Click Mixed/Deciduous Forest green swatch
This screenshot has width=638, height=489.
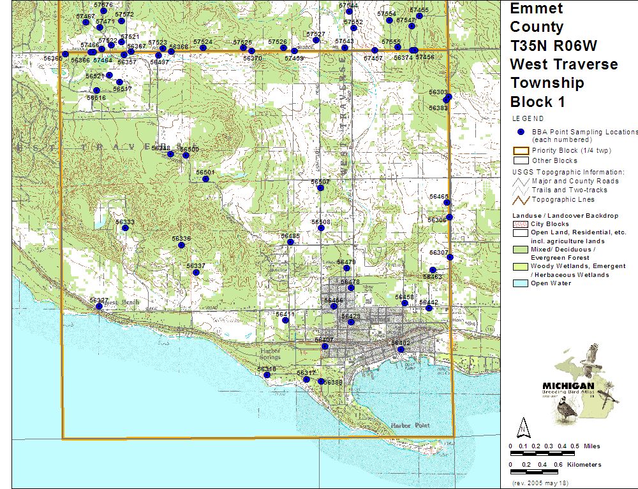click(519, 250)
